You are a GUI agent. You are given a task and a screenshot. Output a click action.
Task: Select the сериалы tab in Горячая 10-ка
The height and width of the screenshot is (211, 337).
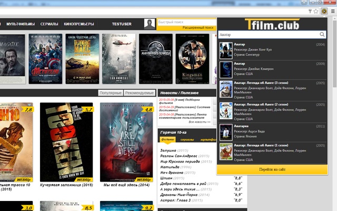[x=187, y=139]
